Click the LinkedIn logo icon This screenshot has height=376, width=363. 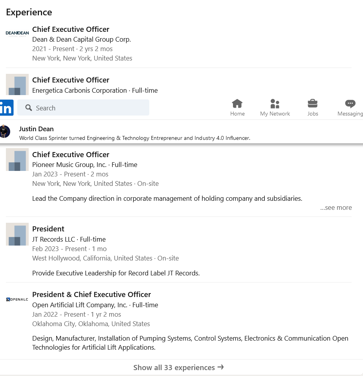[x=6, y=108]
